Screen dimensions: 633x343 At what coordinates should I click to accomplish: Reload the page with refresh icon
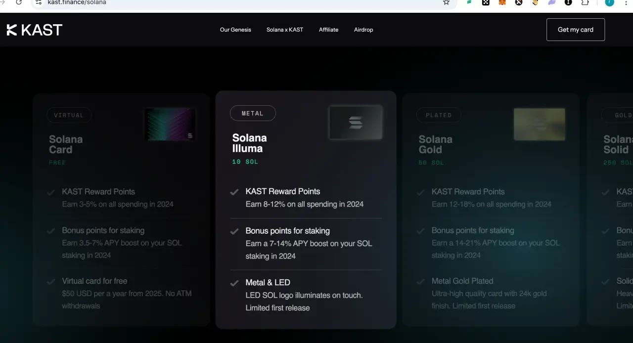(x=19, y=2)
